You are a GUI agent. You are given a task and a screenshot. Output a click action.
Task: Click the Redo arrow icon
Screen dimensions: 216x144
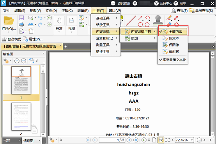[x=40, y=25]
